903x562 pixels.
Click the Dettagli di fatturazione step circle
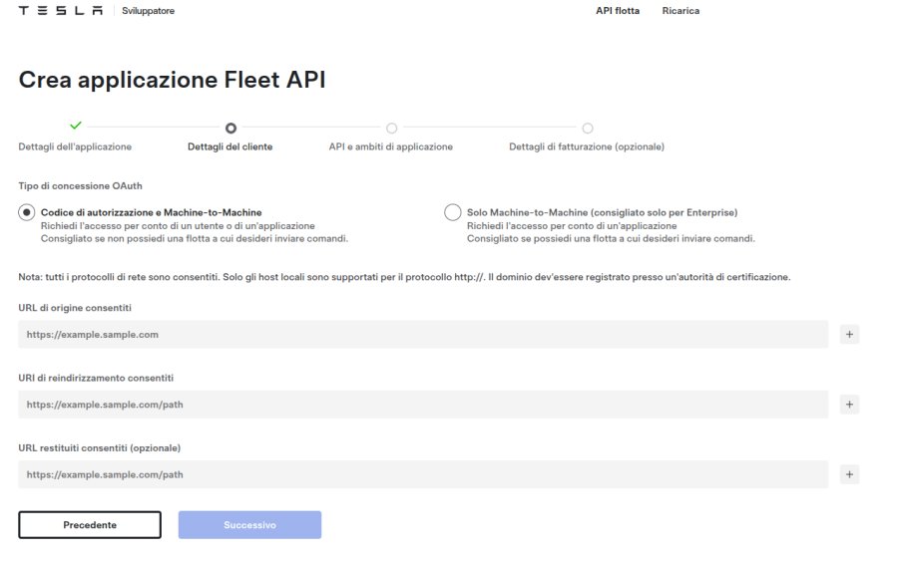[587, 128]
